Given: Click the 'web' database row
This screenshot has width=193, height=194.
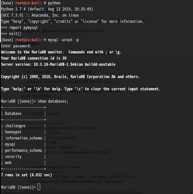Looking at the screenshot, I should (8, 163).
